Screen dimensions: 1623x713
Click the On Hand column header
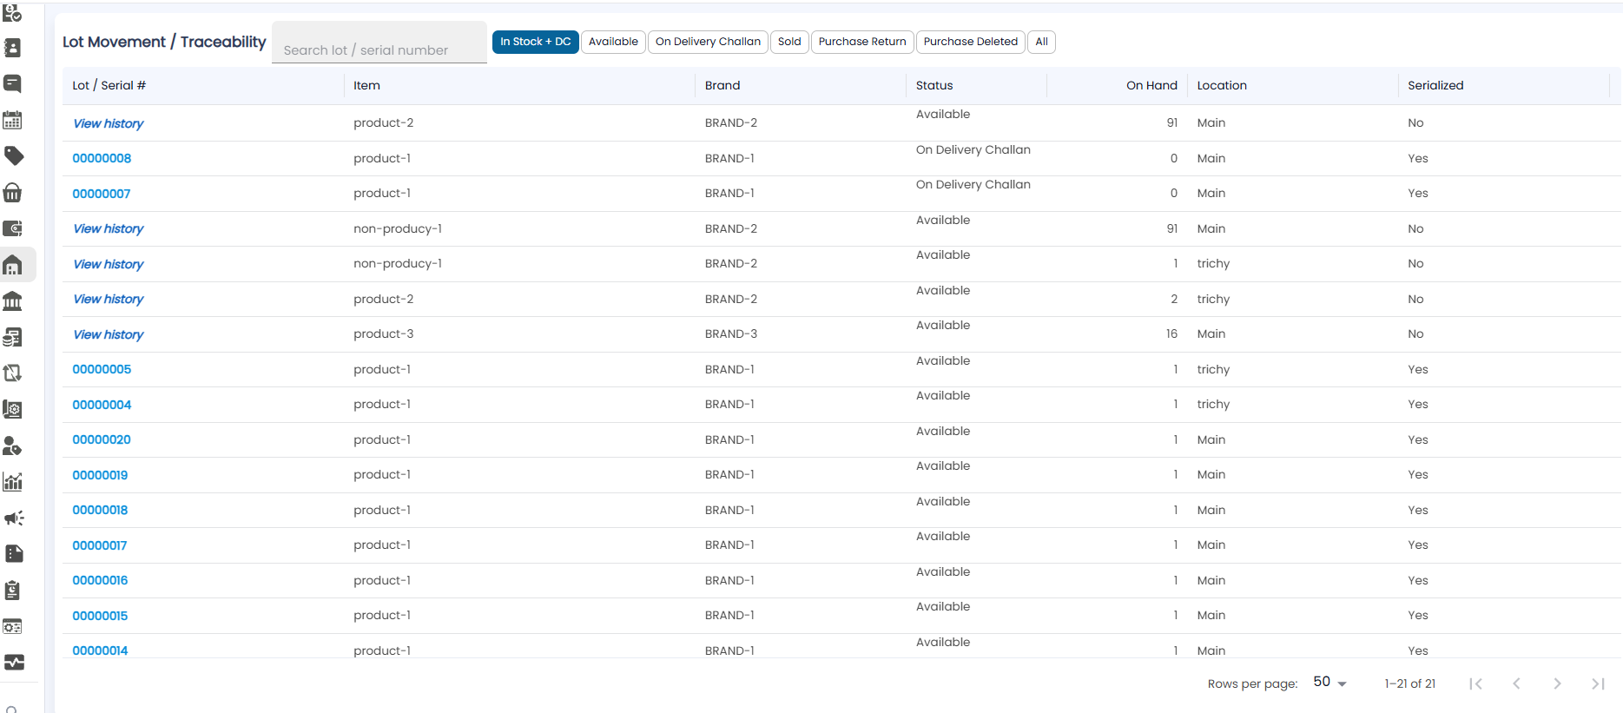(x=1151, y=85)
